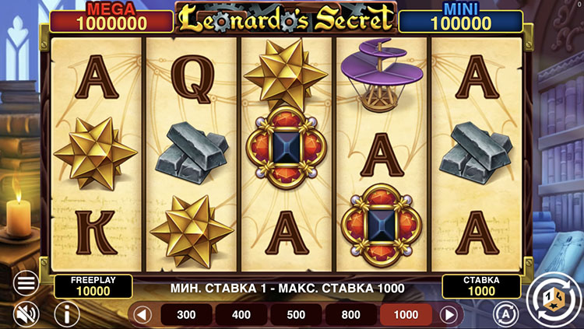Click the Q symbol on second reel

[191, 79]
